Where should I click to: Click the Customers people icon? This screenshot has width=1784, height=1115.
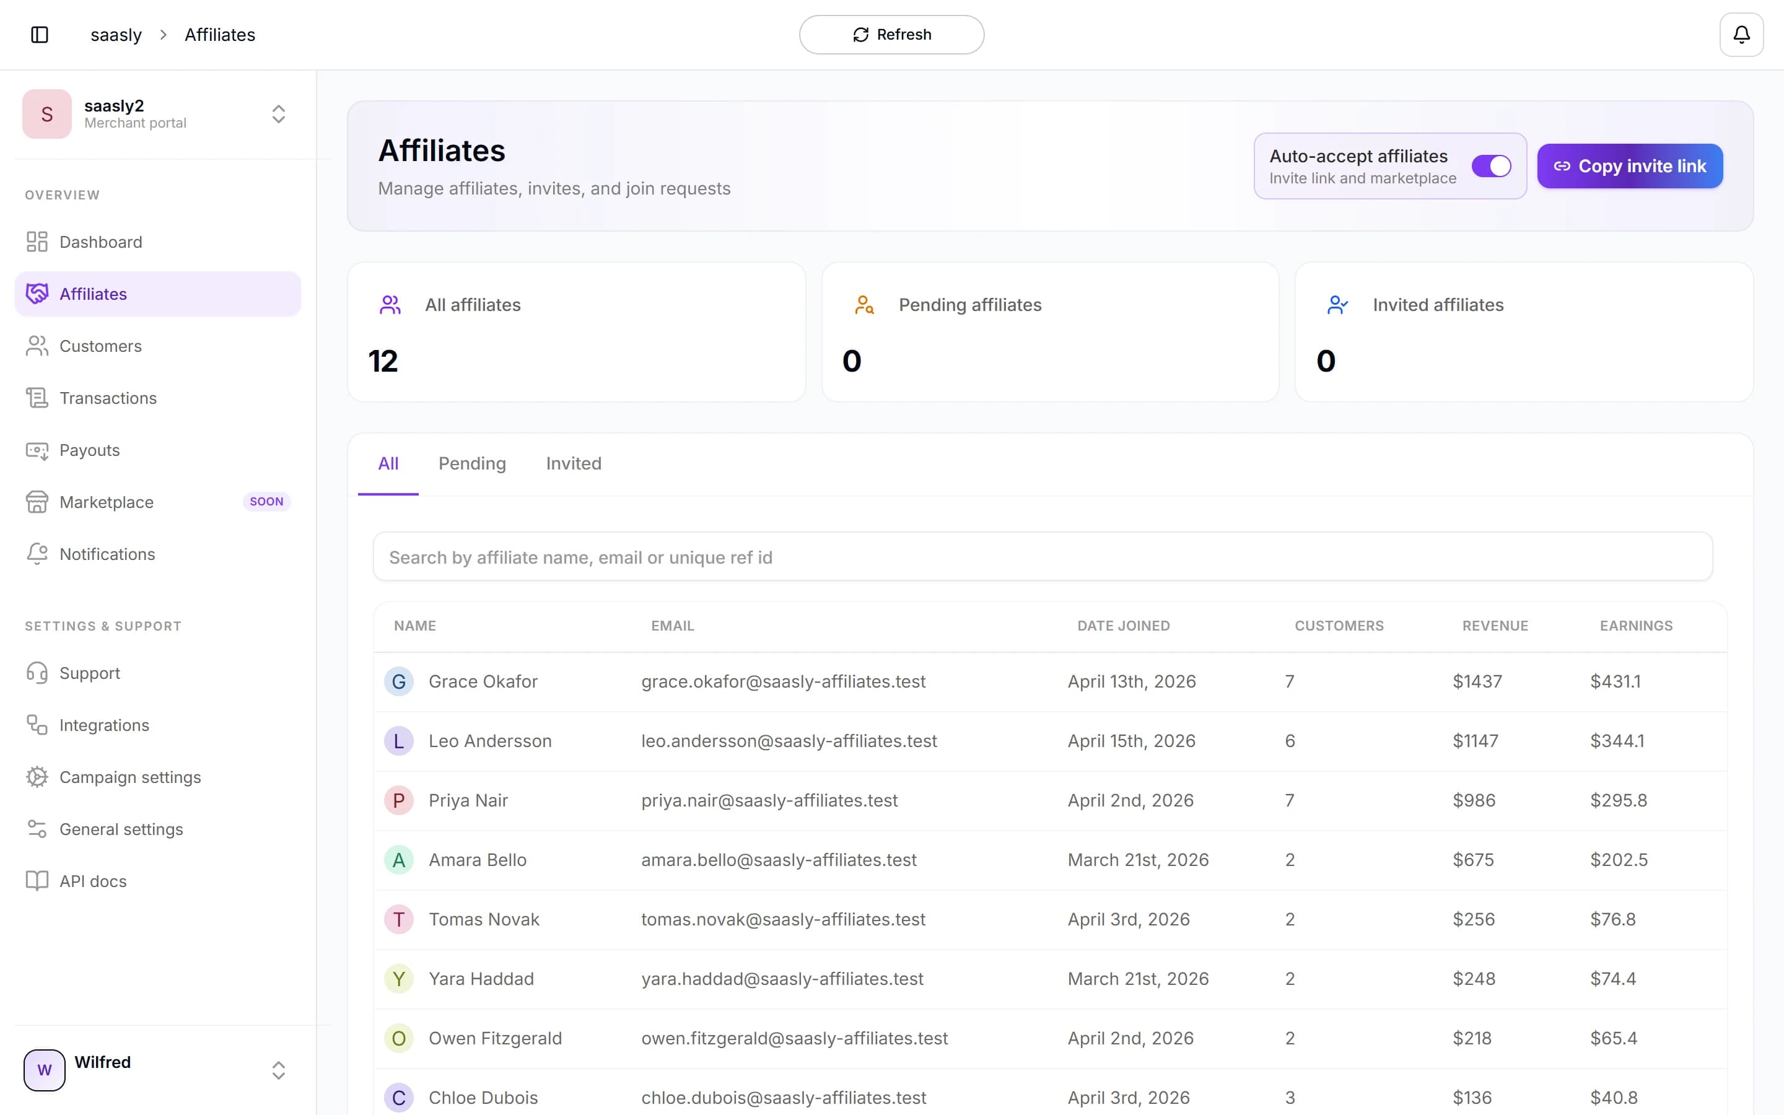pyautogui.click(x=37, y=346)
